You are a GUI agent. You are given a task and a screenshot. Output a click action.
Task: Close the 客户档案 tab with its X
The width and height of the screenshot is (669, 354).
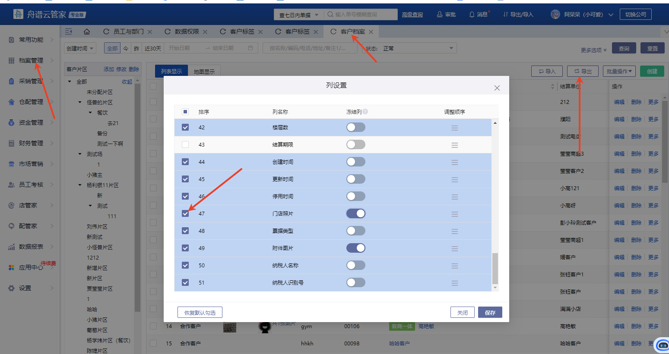[371, 32]
